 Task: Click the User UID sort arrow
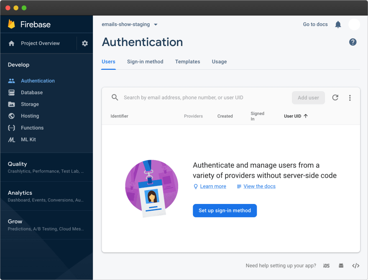point(306,116)
